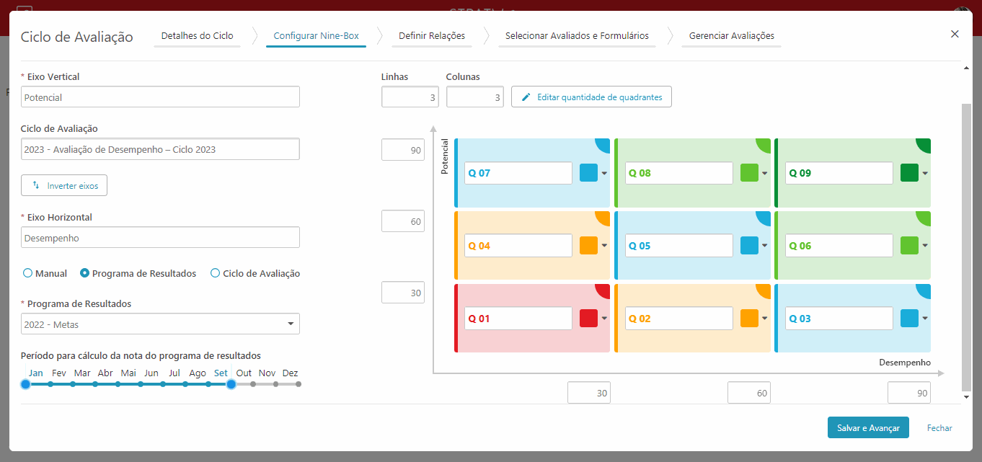Go to the Gerenciar Avaliações step

click(x=732, y=35)
